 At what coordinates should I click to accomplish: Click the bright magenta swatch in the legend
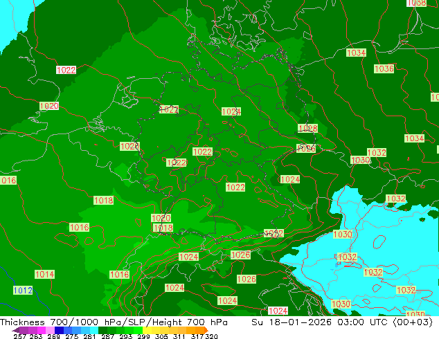42,330
